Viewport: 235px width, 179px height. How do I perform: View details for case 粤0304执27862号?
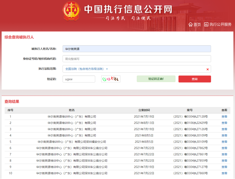click(x=224, y=148)
